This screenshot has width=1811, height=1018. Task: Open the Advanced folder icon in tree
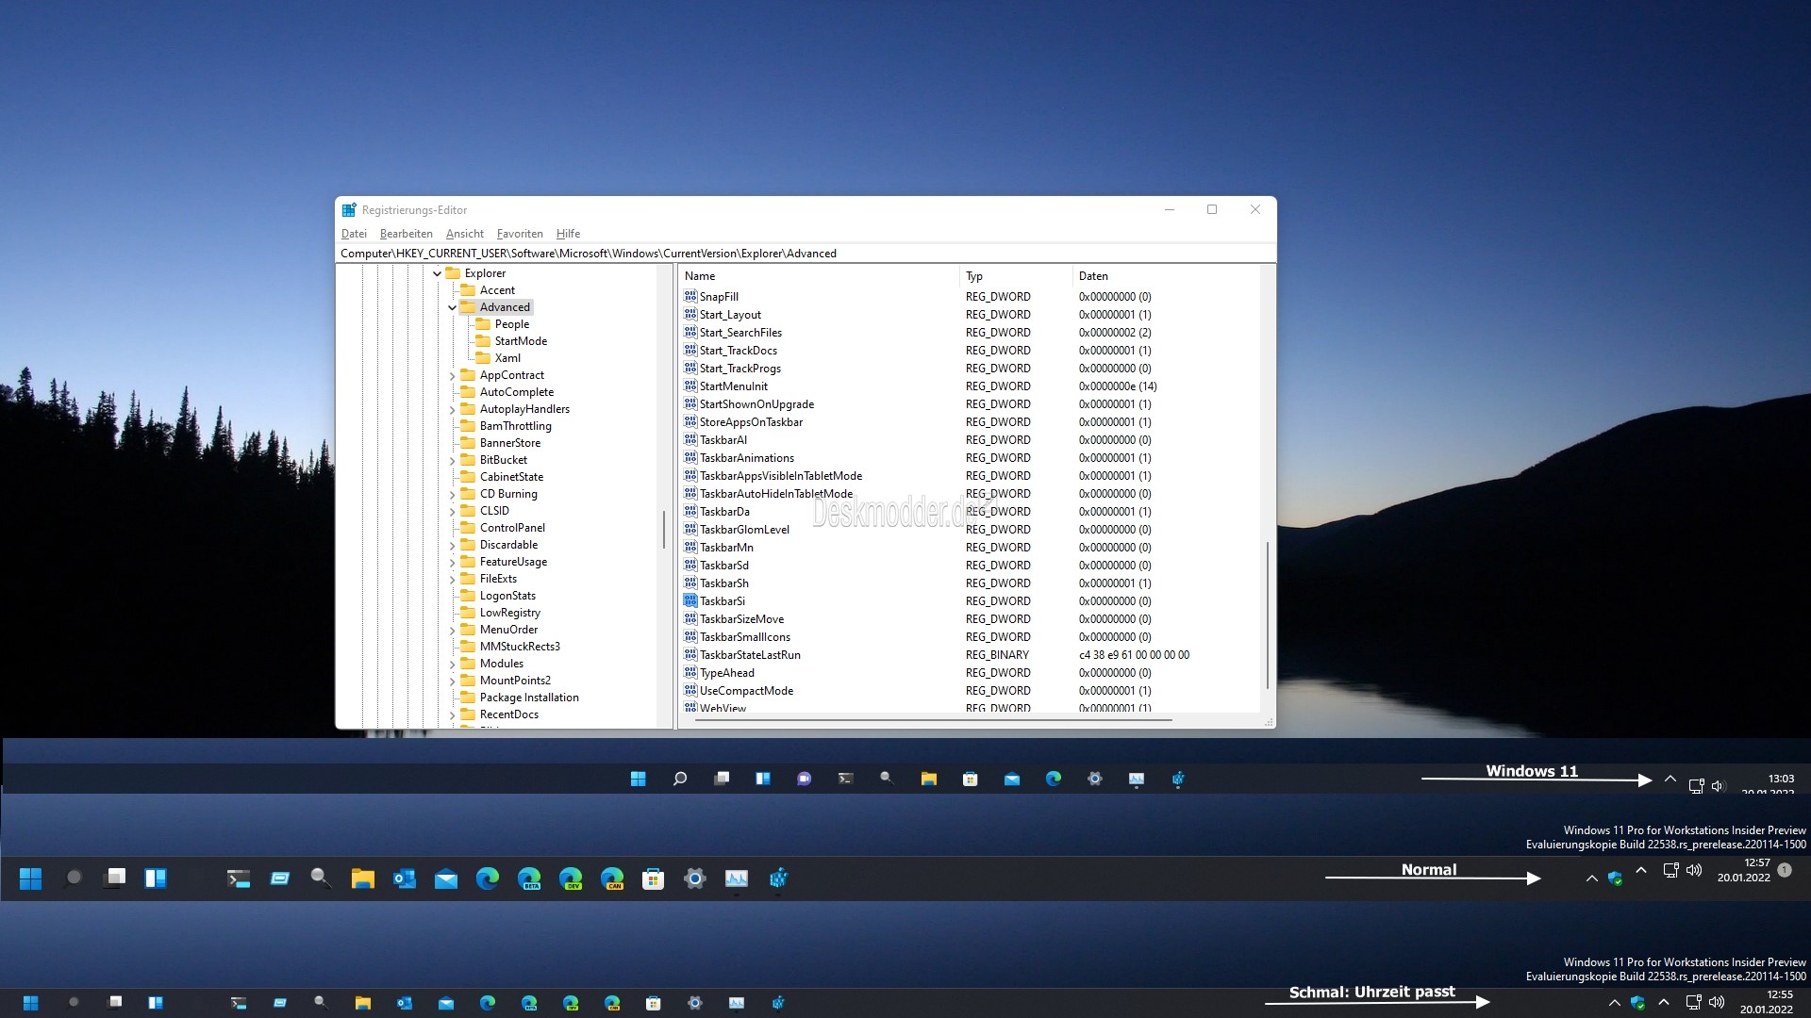click(x=469, y=307)
